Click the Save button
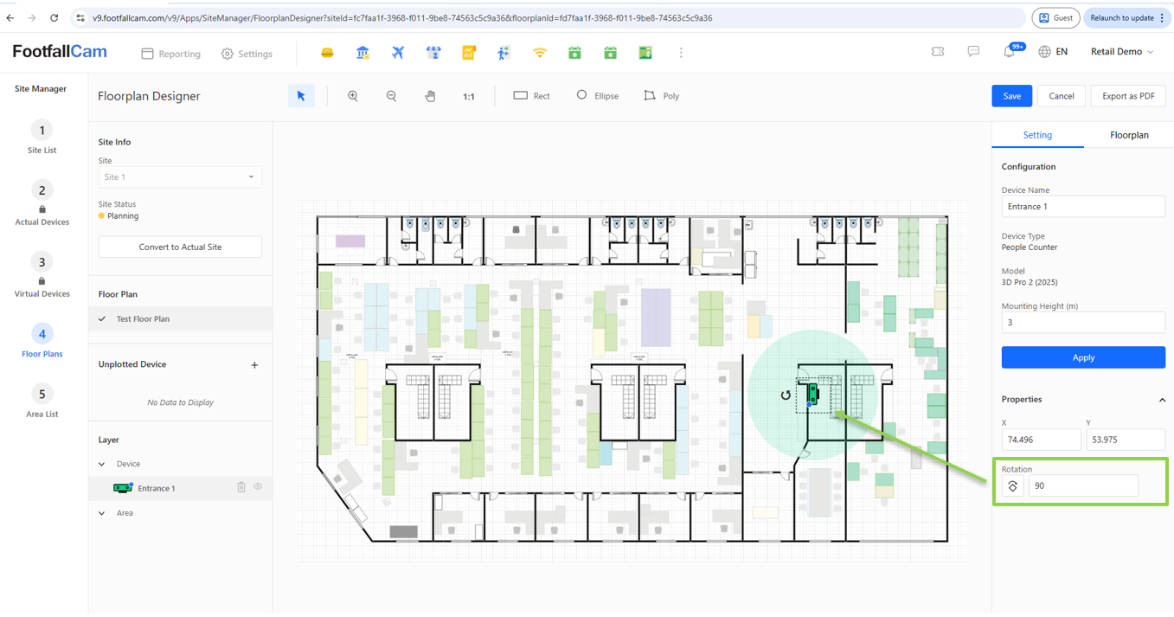Viewport: 1174px width, 617px height. [x=1011, y=96]
